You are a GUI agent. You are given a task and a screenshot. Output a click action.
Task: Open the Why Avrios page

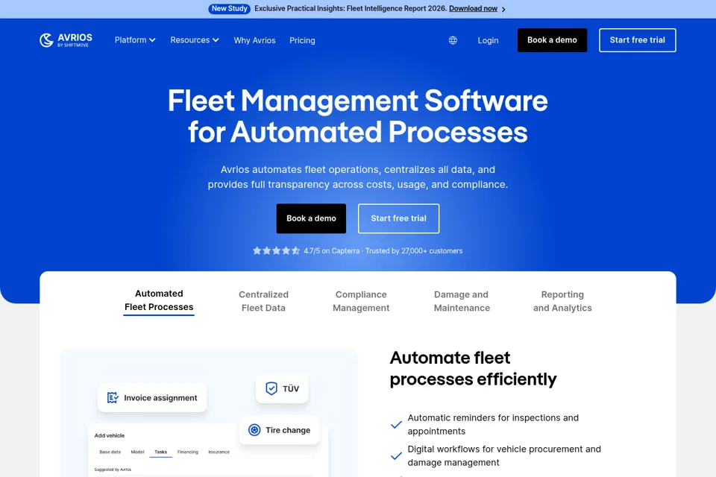[x=254, y=40]
